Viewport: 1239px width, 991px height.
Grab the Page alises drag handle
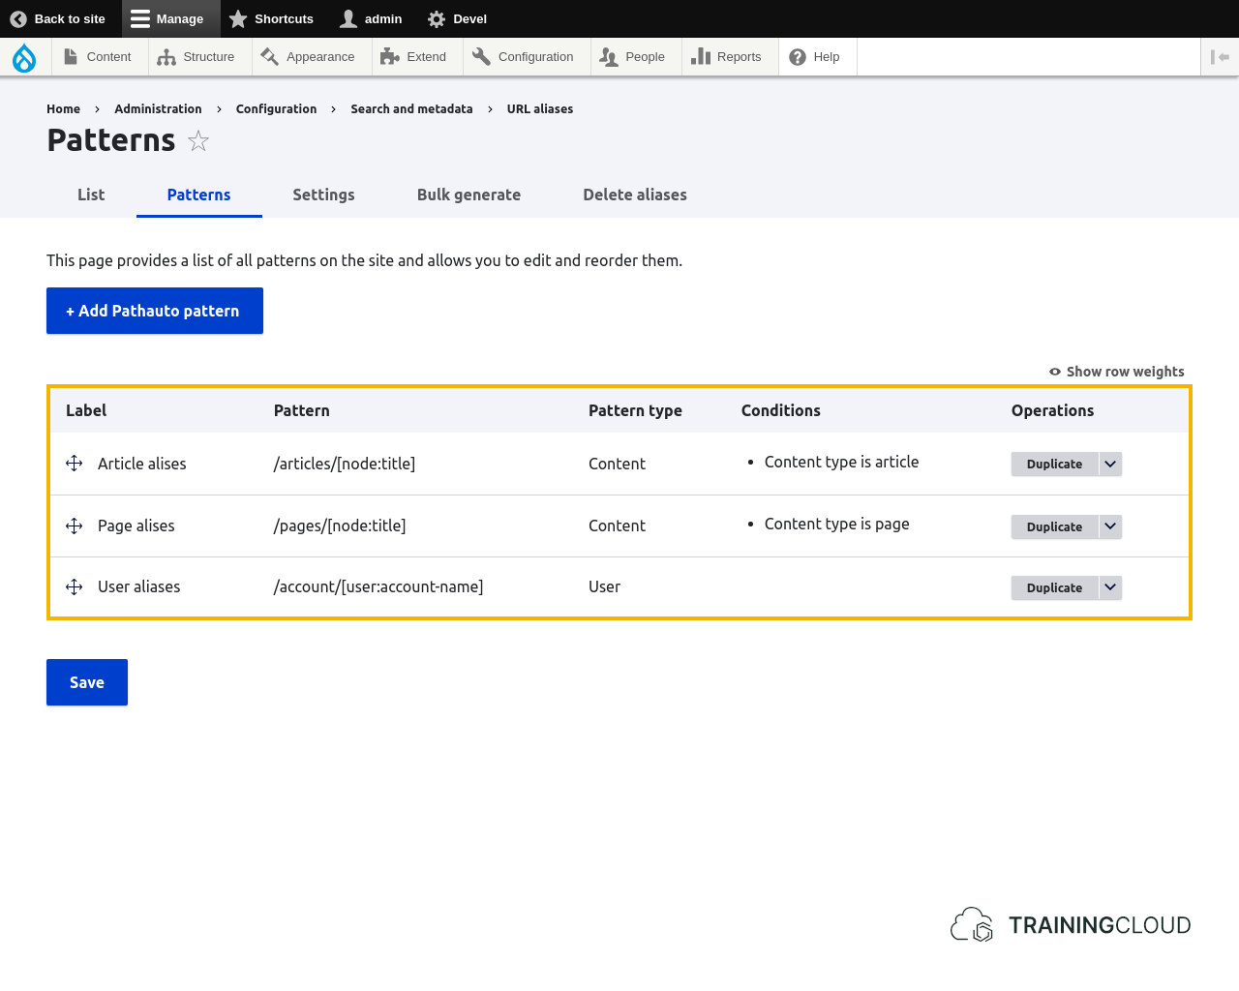click(x=75, y=526)
